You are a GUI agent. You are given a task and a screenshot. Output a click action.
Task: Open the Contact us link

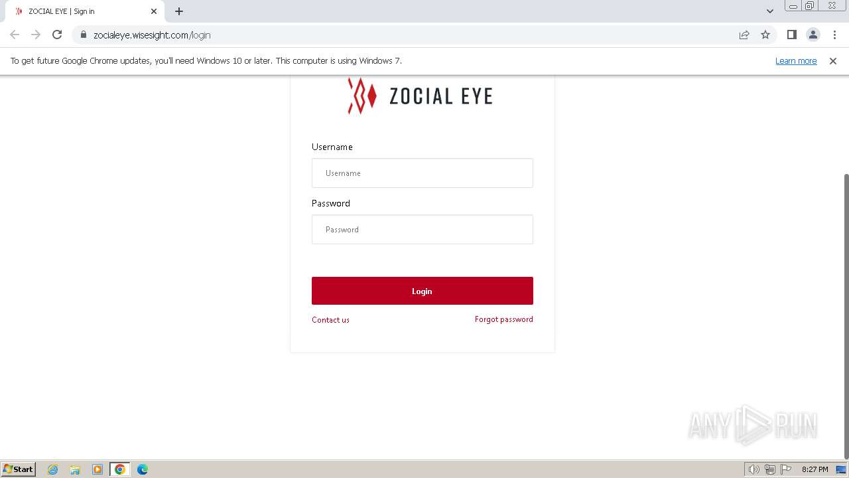330,319
